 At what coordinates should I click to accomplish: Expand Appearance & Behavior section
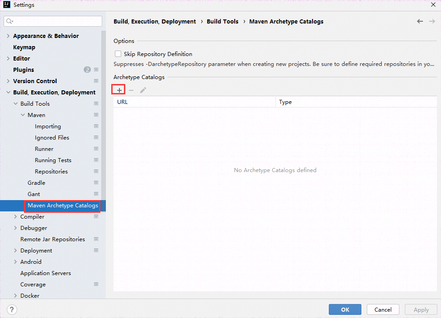coord(8,36)
